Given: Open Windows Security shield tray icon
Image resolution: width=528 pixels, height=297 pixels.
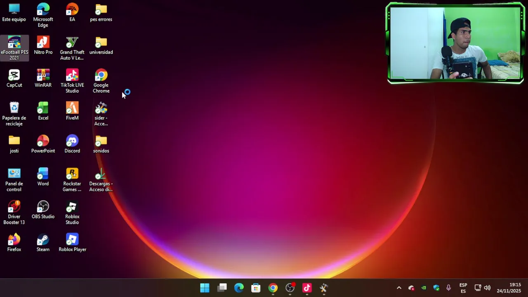Looking at the screenshot, I should [x=436, y=288].
